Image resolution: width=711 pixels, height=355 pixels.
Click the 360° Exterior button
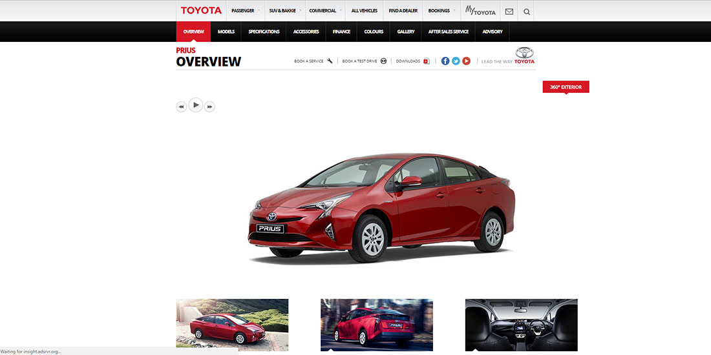566,87
